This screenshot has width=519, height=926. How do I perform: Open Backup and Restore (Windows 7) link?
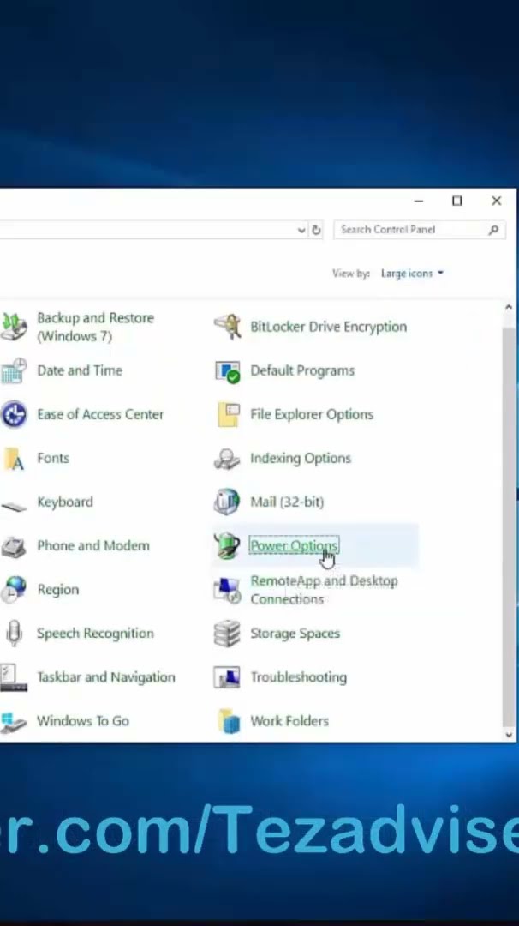96,327
